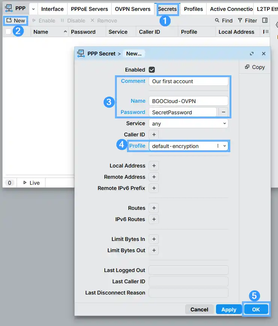Add Limit Bytes In with the plus button
The height and width of the screenshot is (326, 278).
click(154, 239)
